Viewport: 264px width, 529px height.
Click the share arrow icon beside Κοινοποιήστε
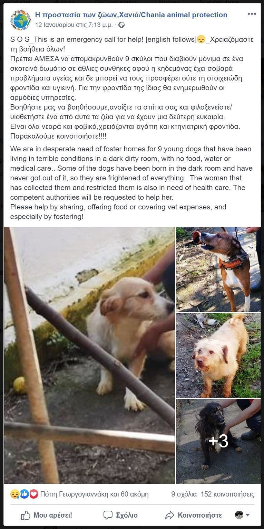(169, 516)
